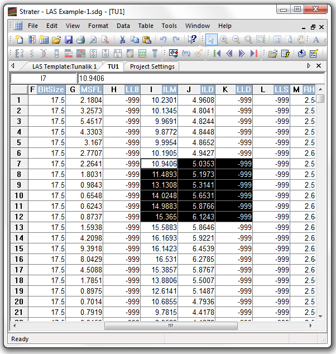Open the File menu
The height and width of the screenshot is (354, 336).
[x=33, y=26]
